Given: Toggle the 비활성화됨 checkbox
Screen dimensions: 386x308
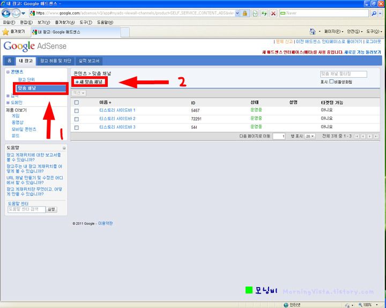Looking at the screenshot, I should click(331, 82).
